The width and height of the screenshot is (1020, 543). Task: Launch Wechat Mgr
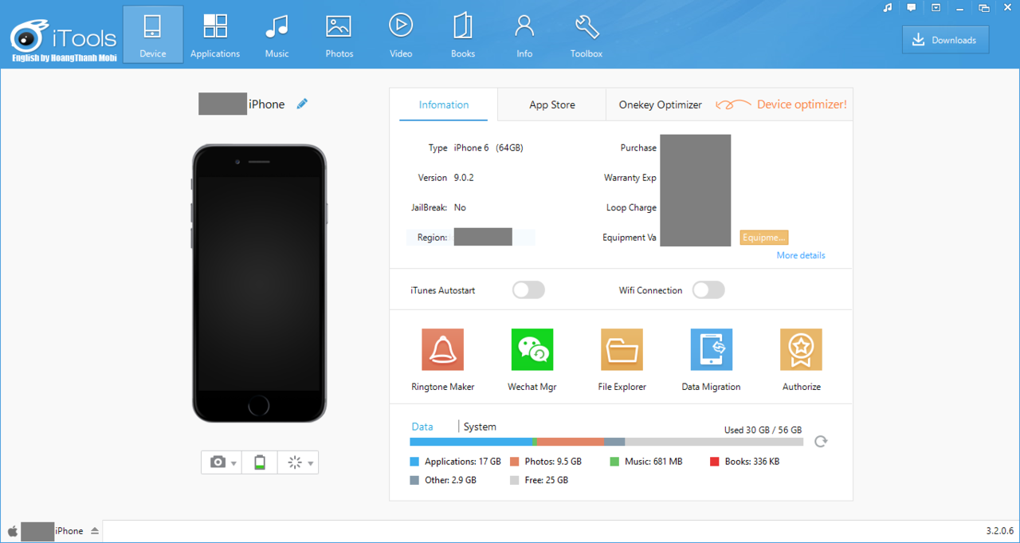pos(532,350)
